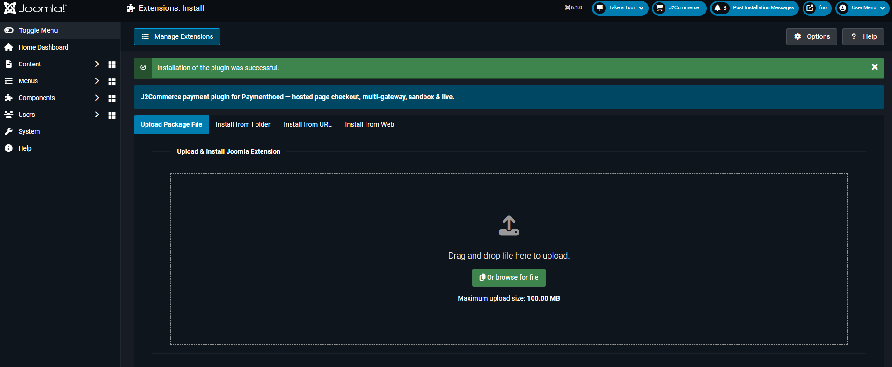The width and height of the screenshot is (892, 367).
Task: Open the Content menu
Action: click(x=29, y=64)
